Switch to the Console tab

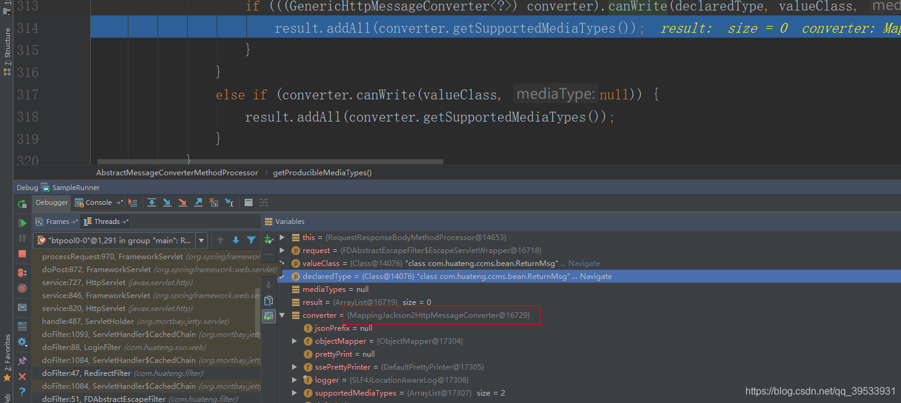pyautogui.click(x=99, y=202)
